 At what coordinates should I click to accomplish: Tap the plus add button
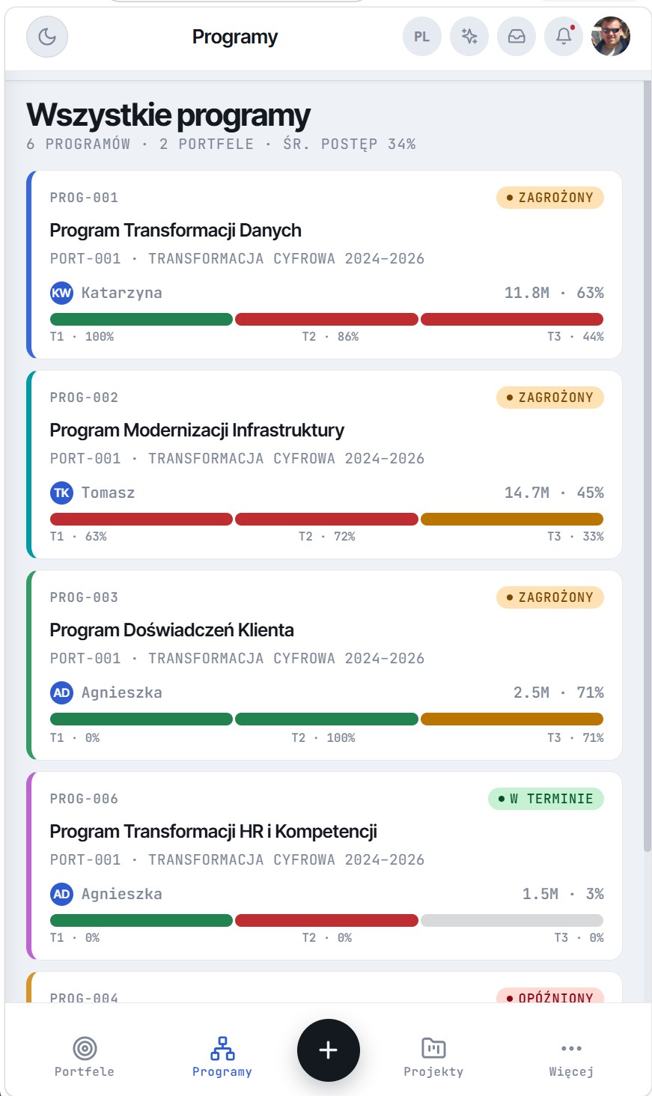[329, 1050]
